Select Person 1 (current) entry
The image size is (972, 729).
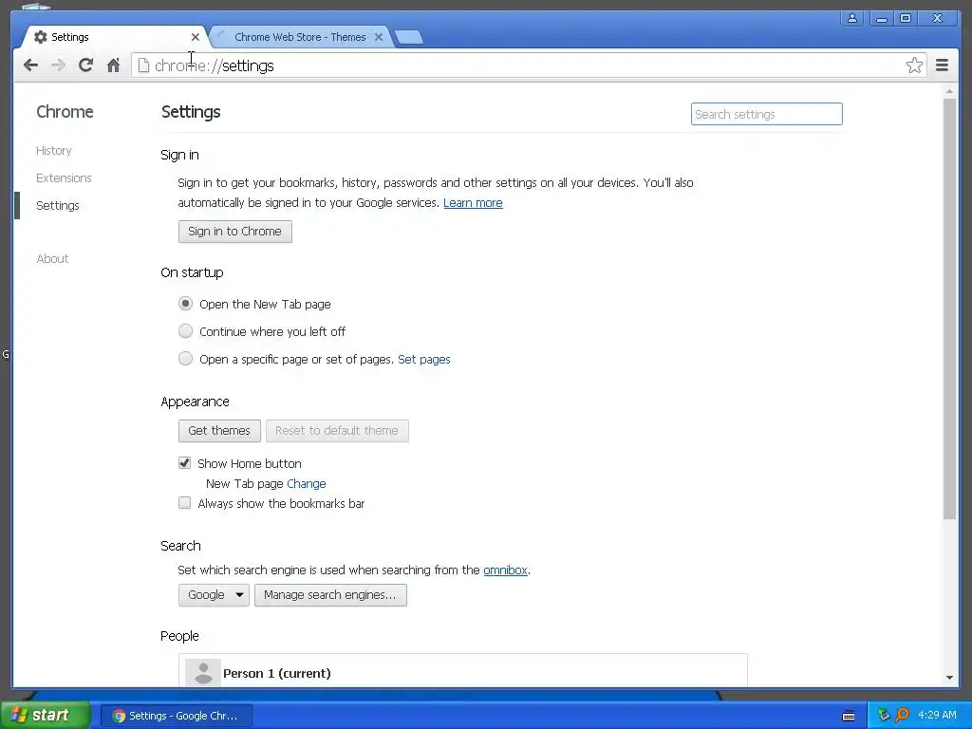pos(462,671)
